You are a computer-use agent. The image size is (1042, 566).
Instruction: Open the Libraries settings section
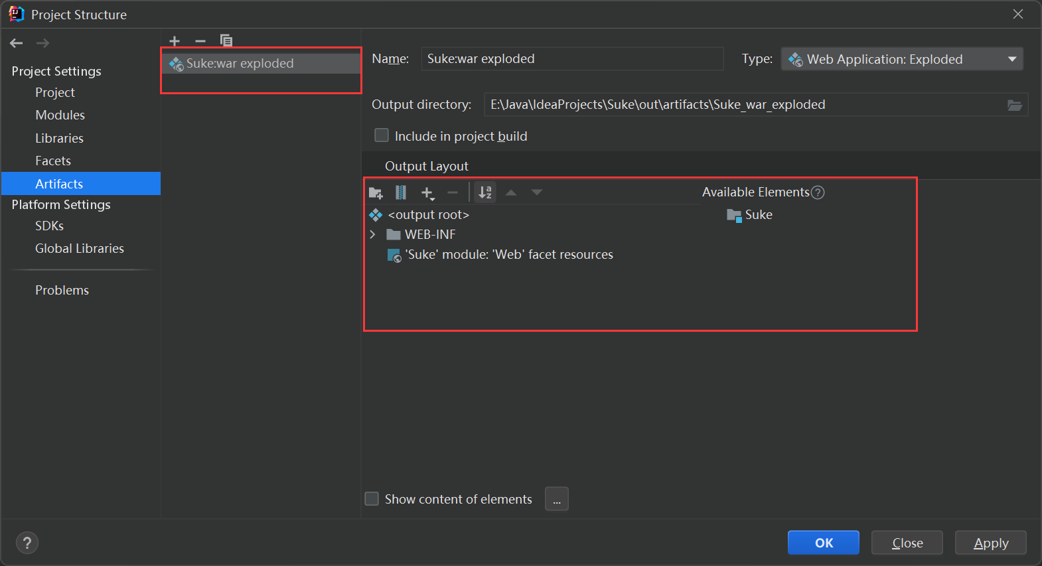tap(60, 139)
